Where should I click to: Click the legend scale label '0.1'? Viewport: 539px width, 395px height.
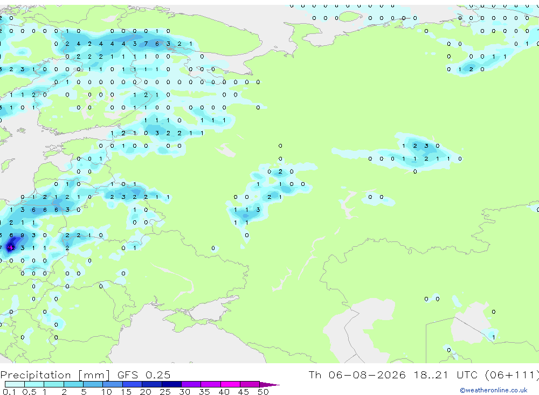9,392
